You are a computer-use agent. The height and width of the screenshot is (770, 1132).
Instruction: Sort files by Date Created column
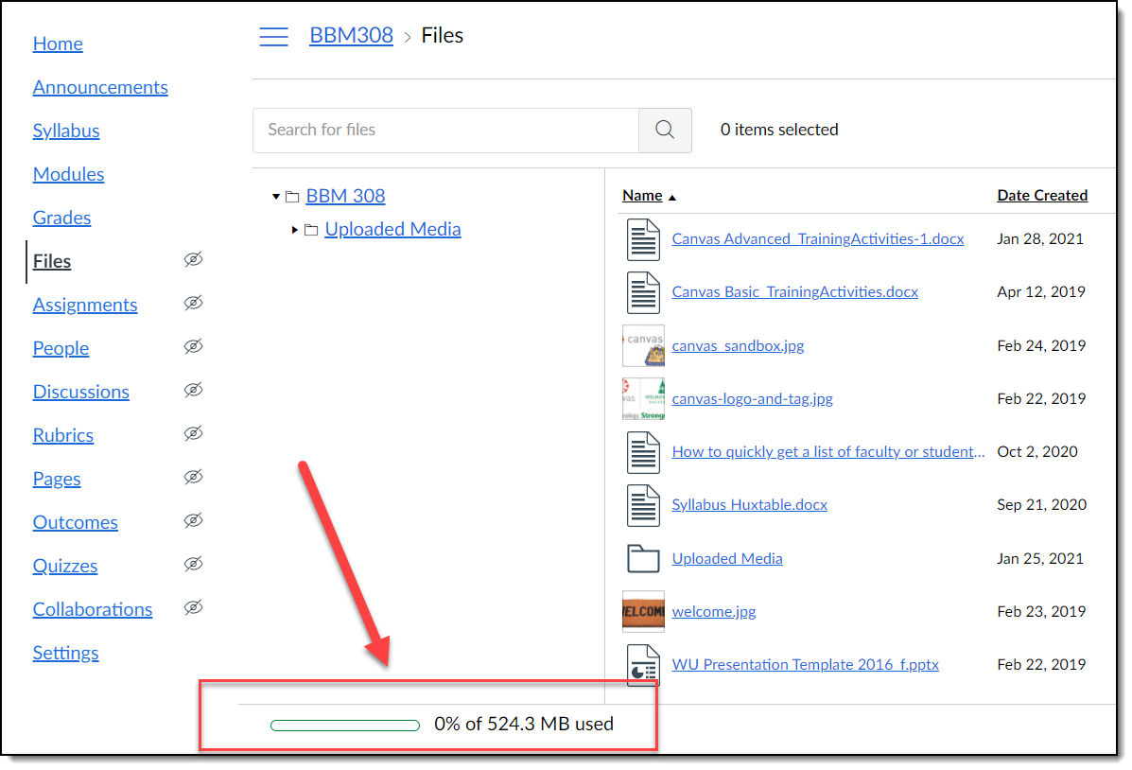[x=1042, y=196]
